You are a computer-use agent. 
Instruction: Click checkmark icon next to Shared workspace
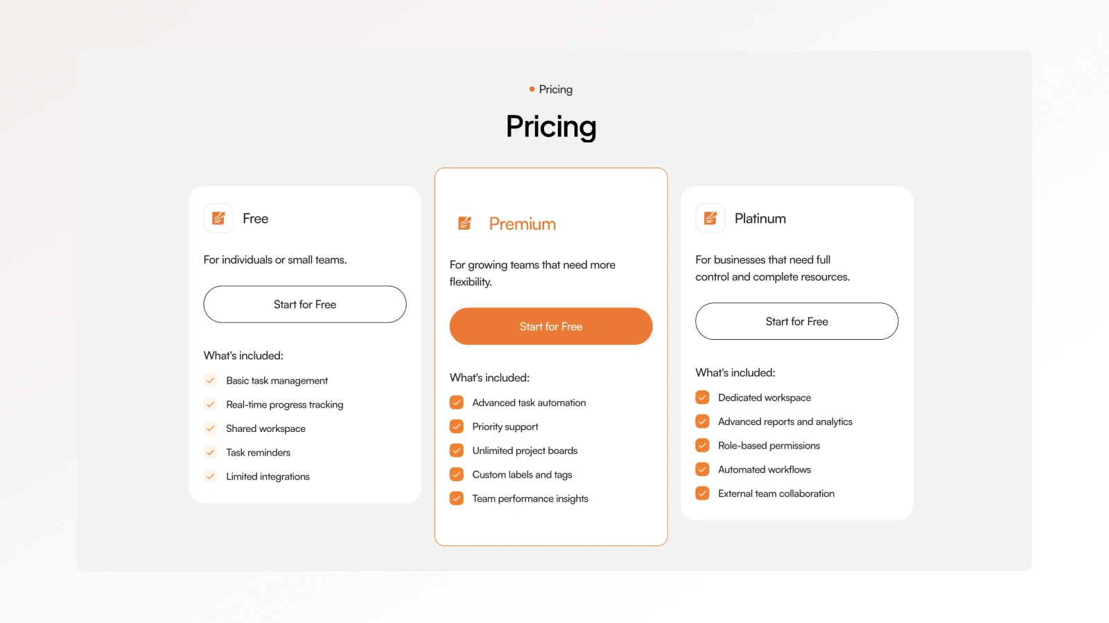pyautogui.click(x=211, y=428)
